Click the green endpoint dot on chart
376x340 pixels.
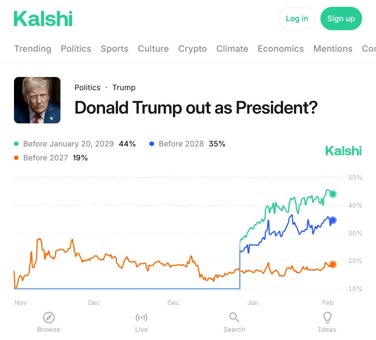tap(333, 194)
